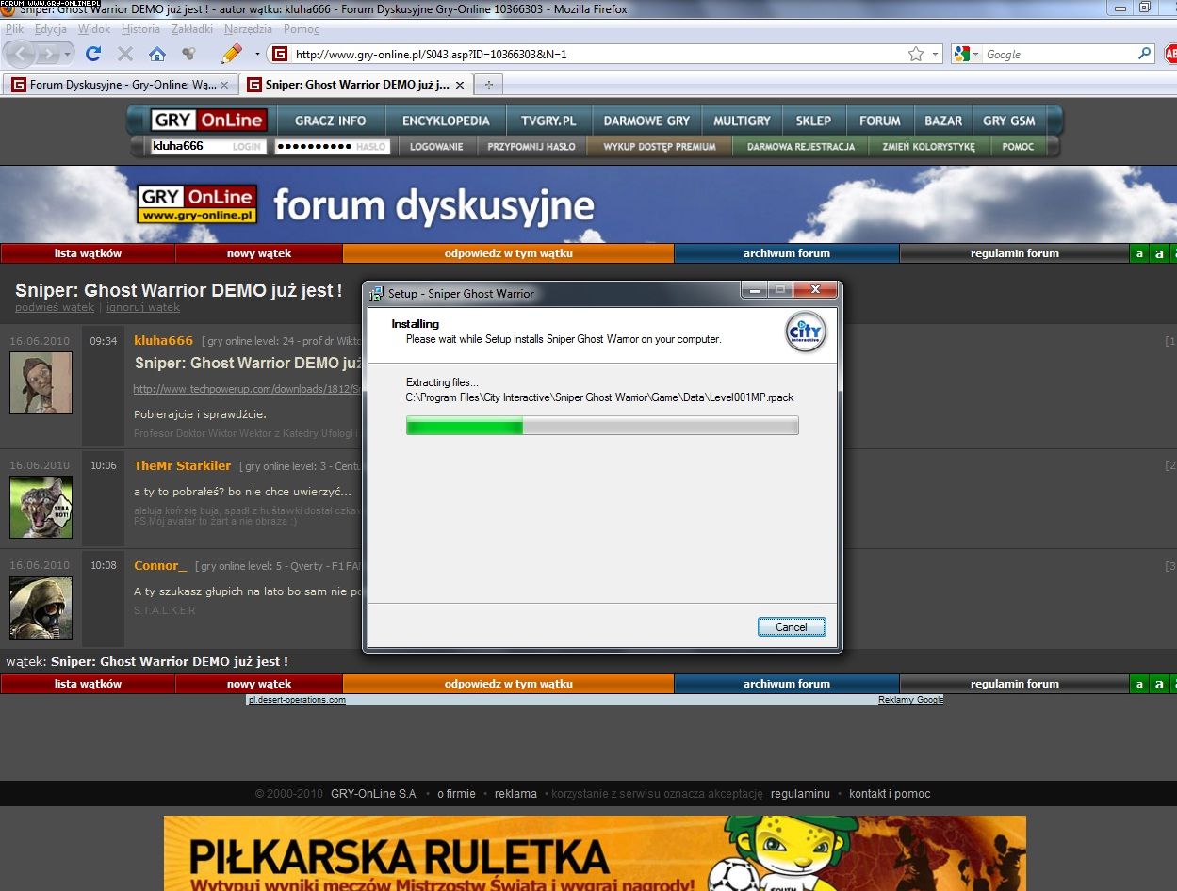
Task: Switch to the Forum Dyskusyjne - Gry-Online tab
Action: (121, 85)
